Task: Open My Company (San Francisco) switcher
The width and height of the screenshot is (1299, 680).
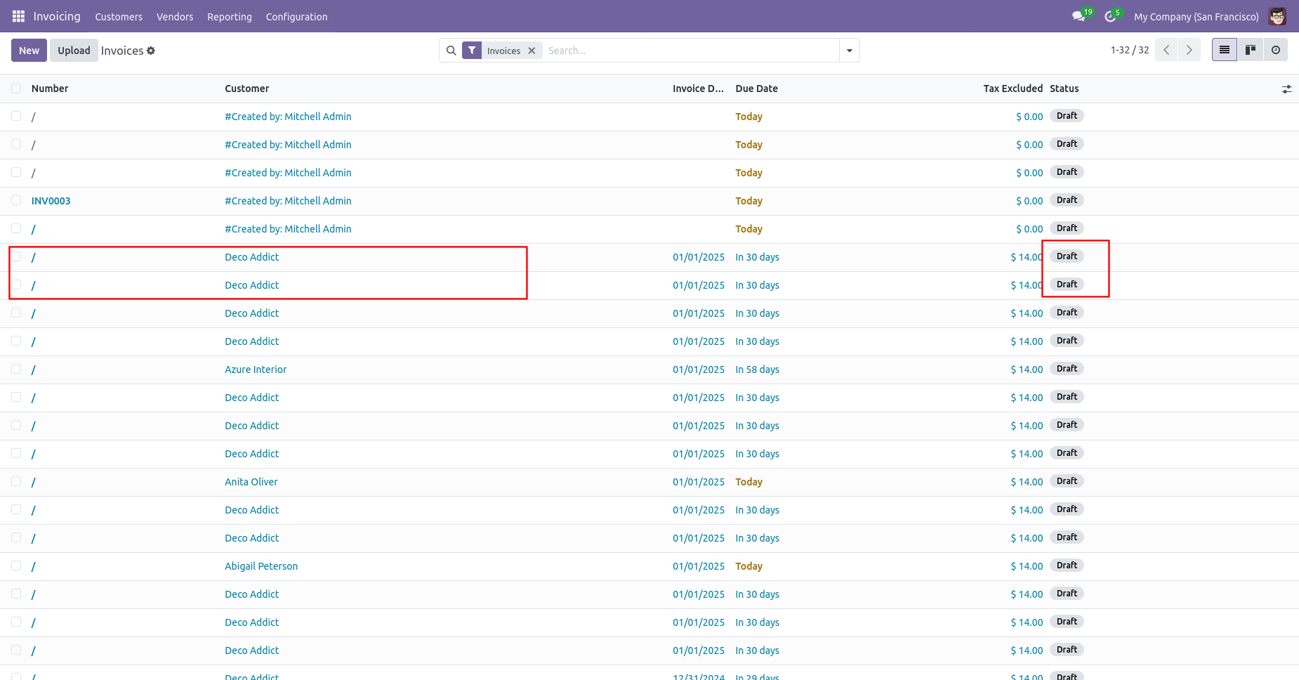Action: [x=1196, y=17]
